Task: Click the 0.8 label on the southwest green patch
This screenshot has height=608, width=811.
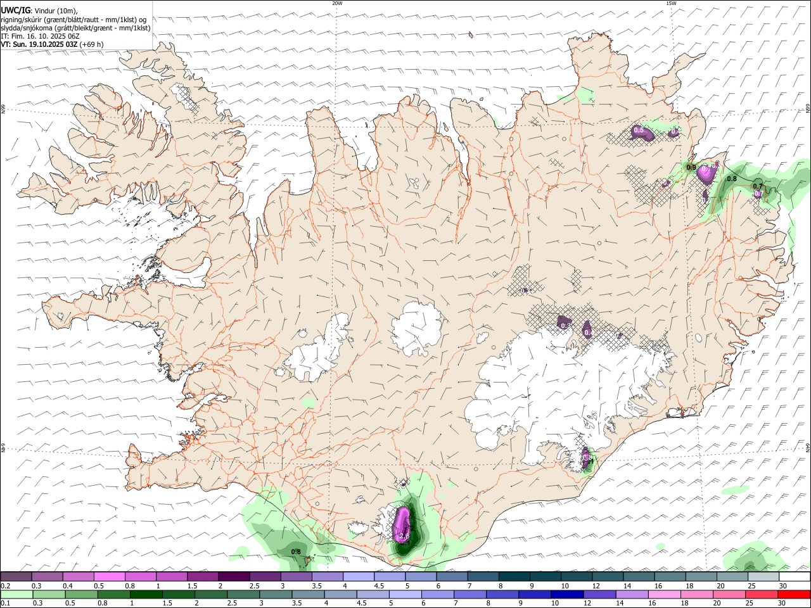Action: [296, 552]
